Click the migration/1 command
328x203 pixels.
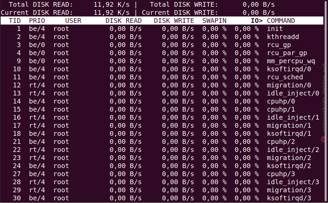(x=289, y=126)
